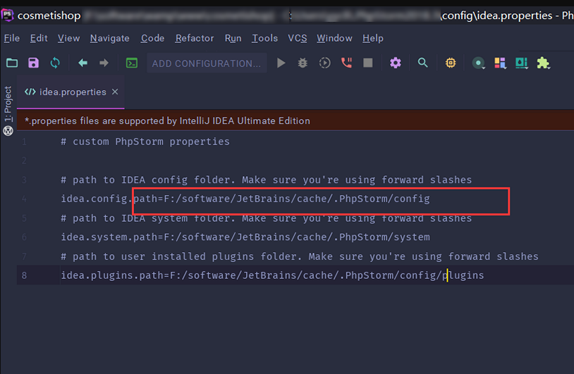Open the Add Configuration dropdown
This screenshot has width=574, height=374.
tap(207, 63)
